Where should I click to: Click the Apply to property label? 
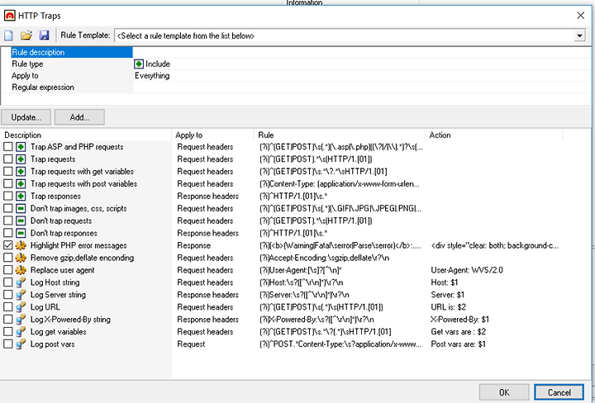pyautogui.click(x=25, y=76)
